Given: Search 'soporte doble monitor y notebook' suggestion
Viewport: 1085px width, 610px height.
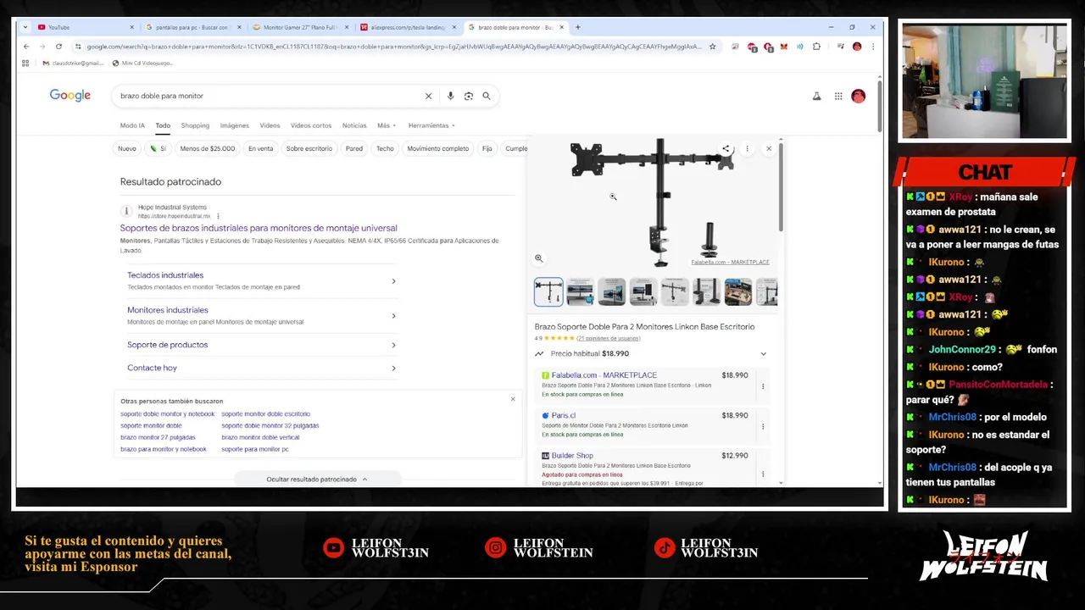Looking at the screenshot, I should pos(167,414).
